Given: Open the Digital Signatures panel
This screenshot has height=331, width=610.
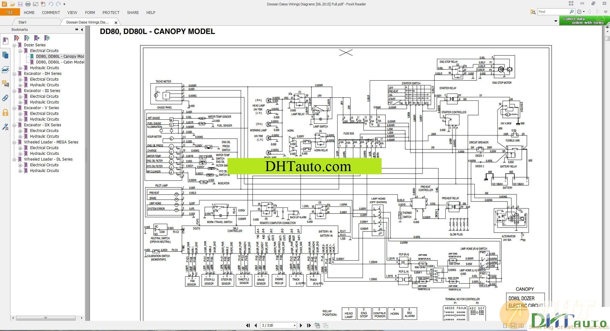Looking at the screenshot, I should (x=5, y=127).
